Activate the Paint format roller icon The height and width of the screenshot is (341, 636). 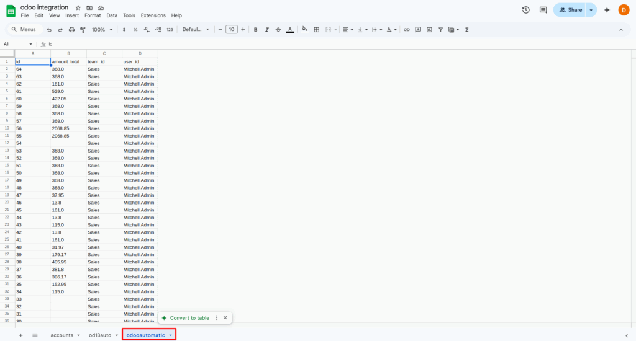click(x=83, y=30)
